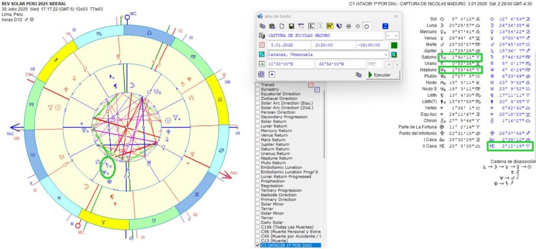The width and height of the screenshot is (536, 249).
Task: Click the yellow H toolbar icon
Action: pos(330,26)
